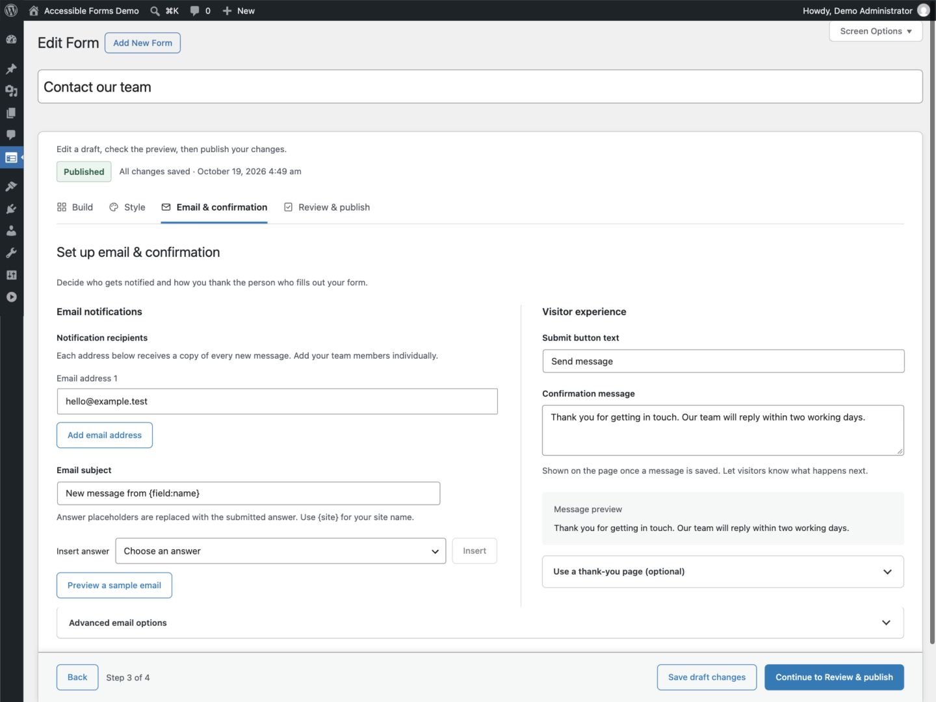The image size is (936, 702).
Task: Switch to the Build tab
Action: 75,207
